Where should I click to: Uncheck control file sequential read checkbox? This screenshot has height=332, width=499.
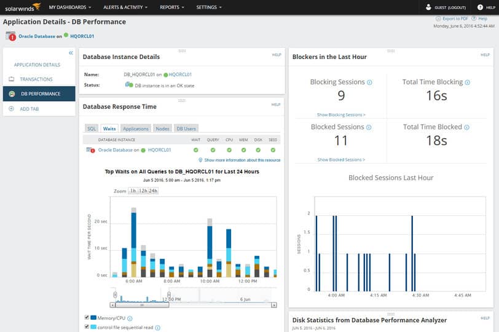[x=87, y=326]
